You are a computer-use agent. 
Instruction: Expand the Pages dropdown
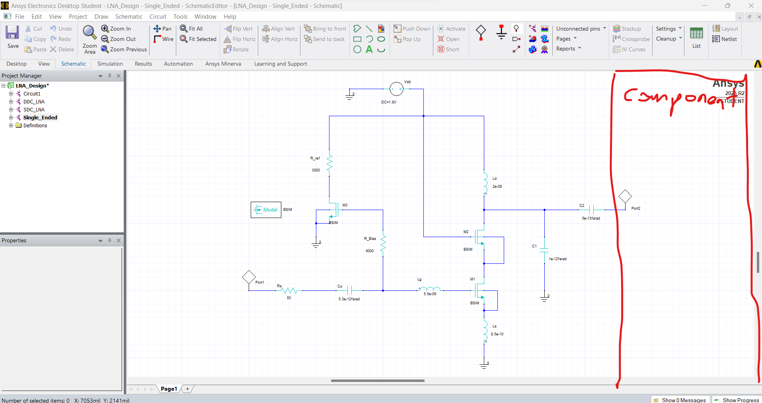[566, 39]
